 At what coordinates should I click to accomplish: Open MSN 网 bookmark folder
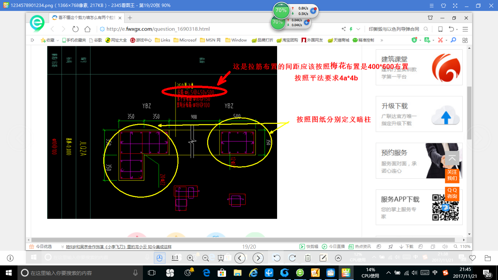[x=210, y=40]
